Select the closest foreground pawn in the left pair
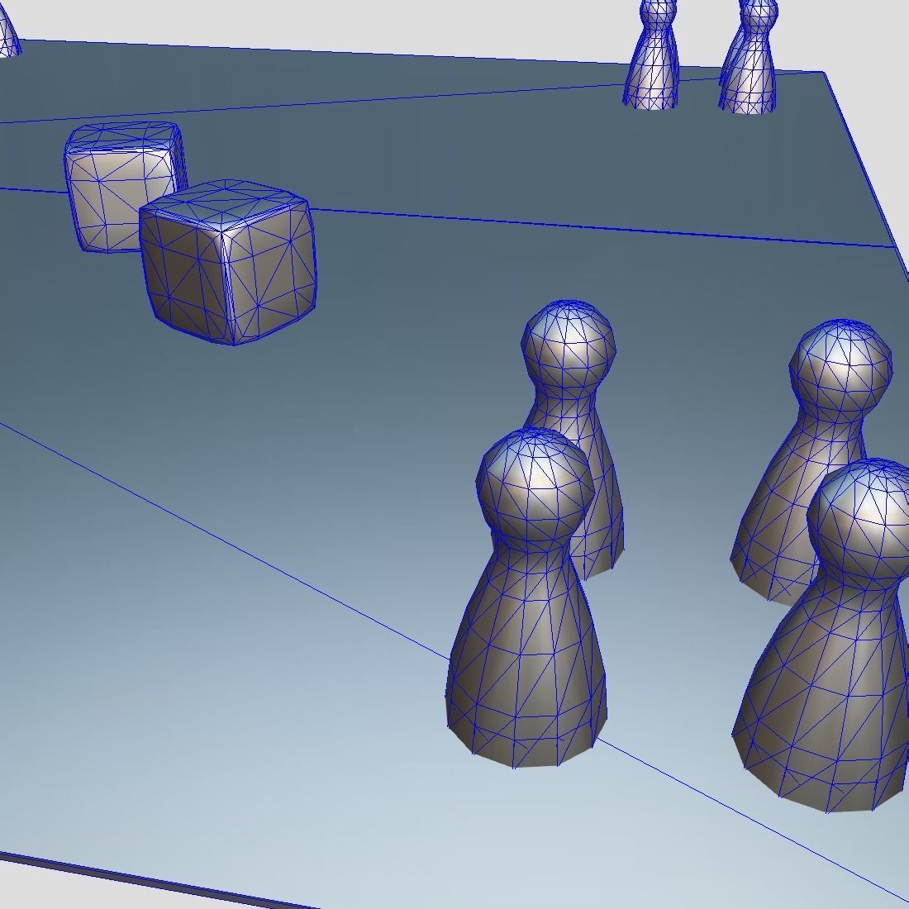The image size is (909, 909). pos(526,597)
